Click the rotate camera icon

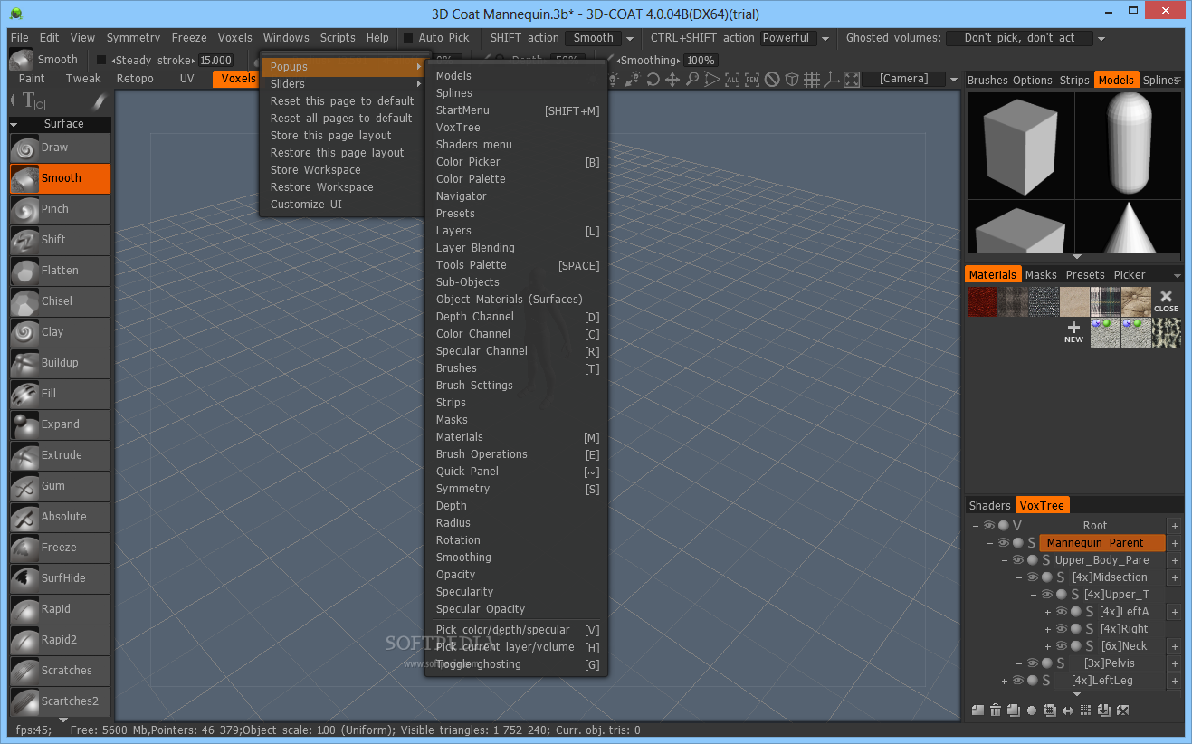pyautogui.click(x=653, y=80)
